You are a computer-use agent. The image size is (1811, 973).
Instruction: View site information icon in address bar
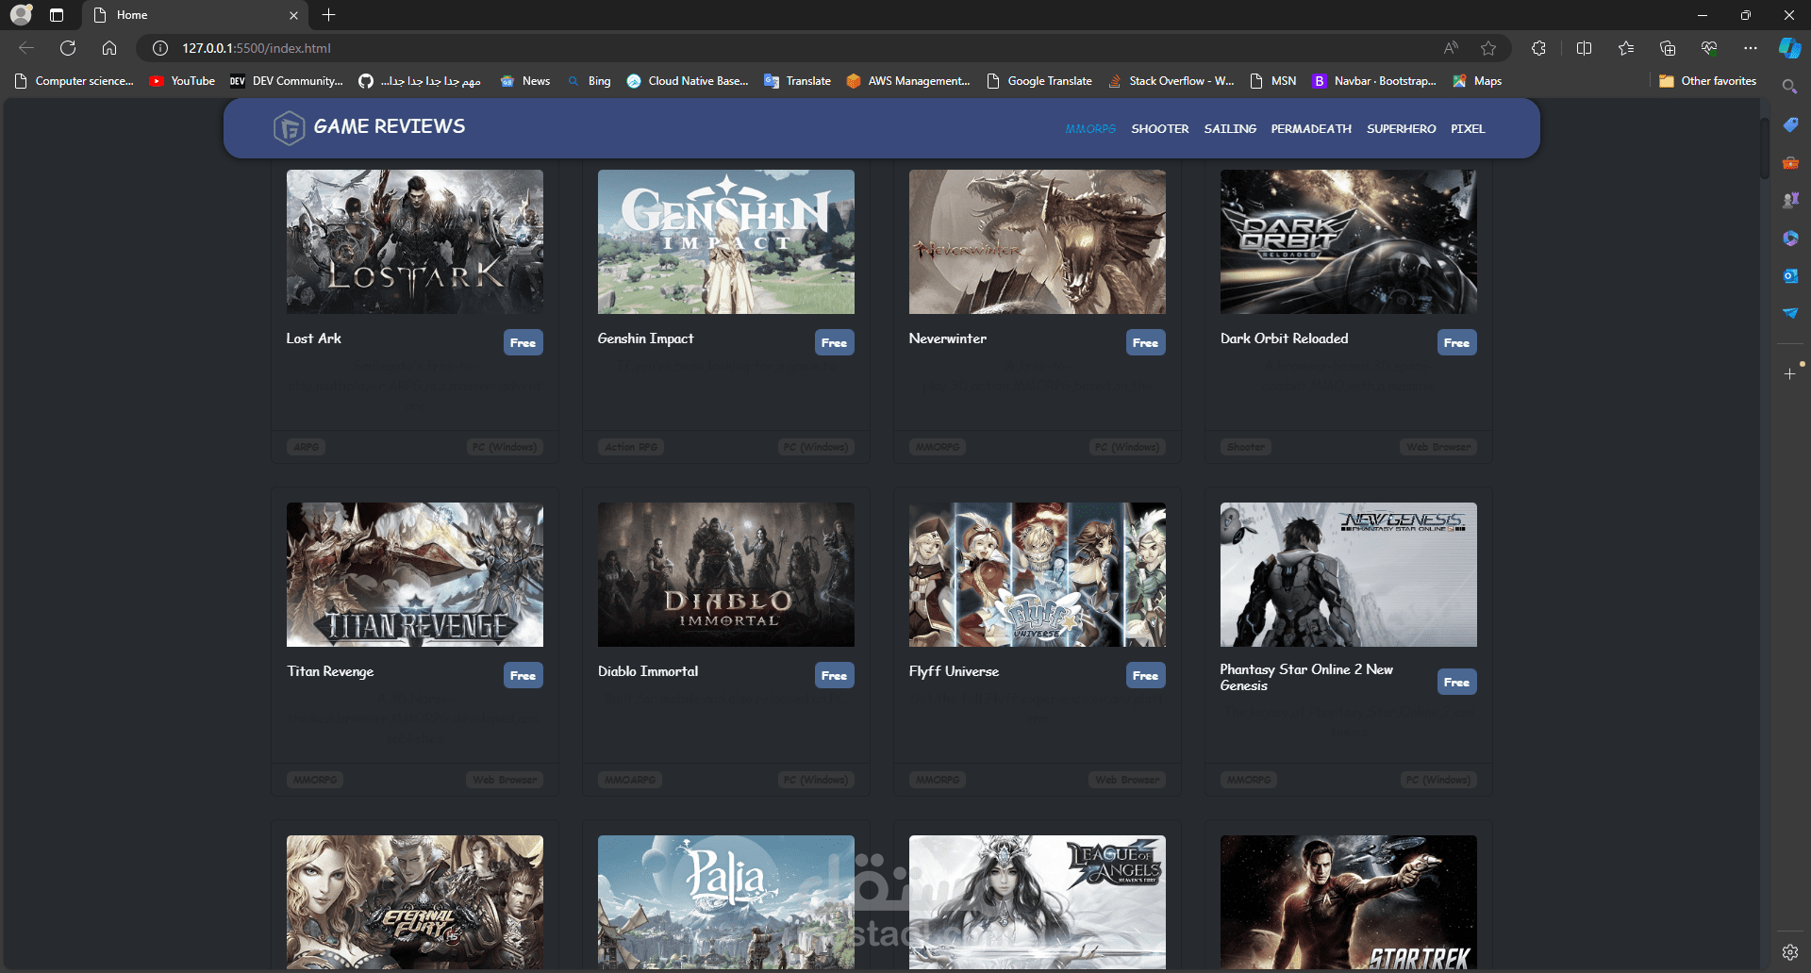[160, 48]
